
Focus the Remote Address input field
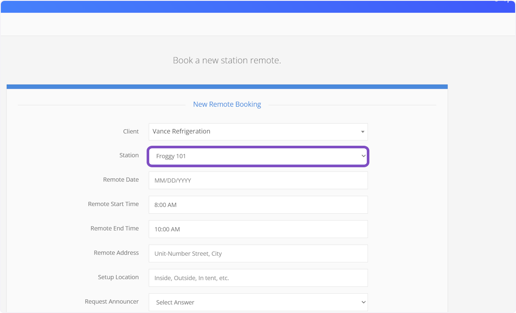(258, 254)
